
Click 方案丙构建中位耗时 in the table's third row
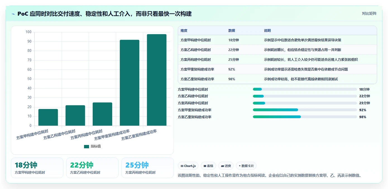pyautogui.click(x=196, y=60)
